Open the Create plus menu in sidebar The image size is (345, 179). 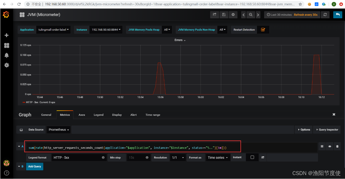pyautogui.click(x=6, y=35)
